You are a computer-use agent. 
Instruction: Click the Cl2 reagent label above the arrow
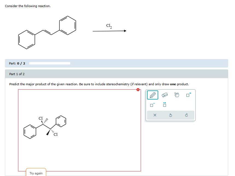click(108, 25)
